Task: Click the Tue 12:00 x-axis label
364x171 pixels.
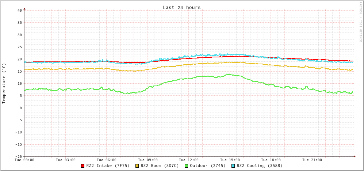Action: (189, 160)
